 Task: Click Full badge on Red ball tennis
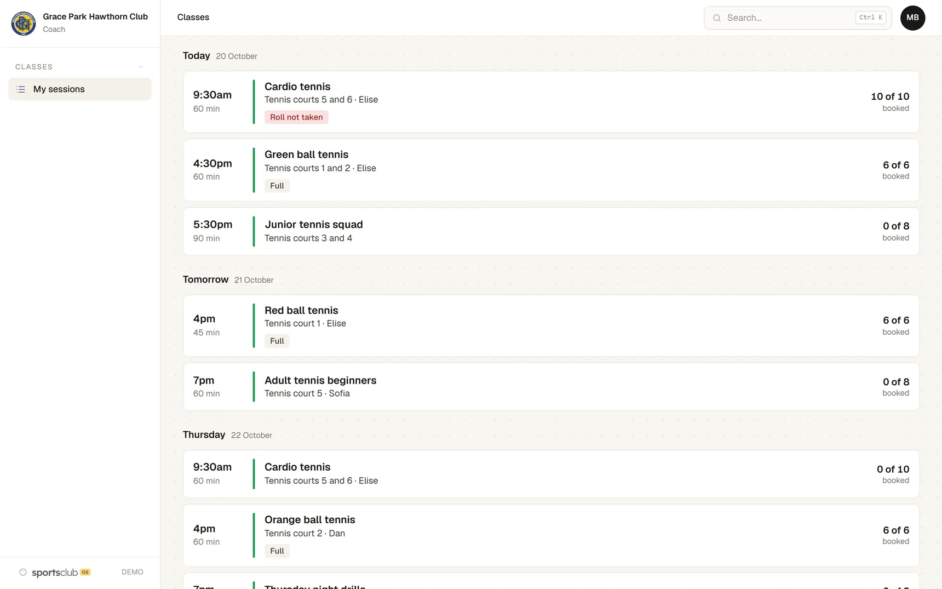(x=277, y=341)
